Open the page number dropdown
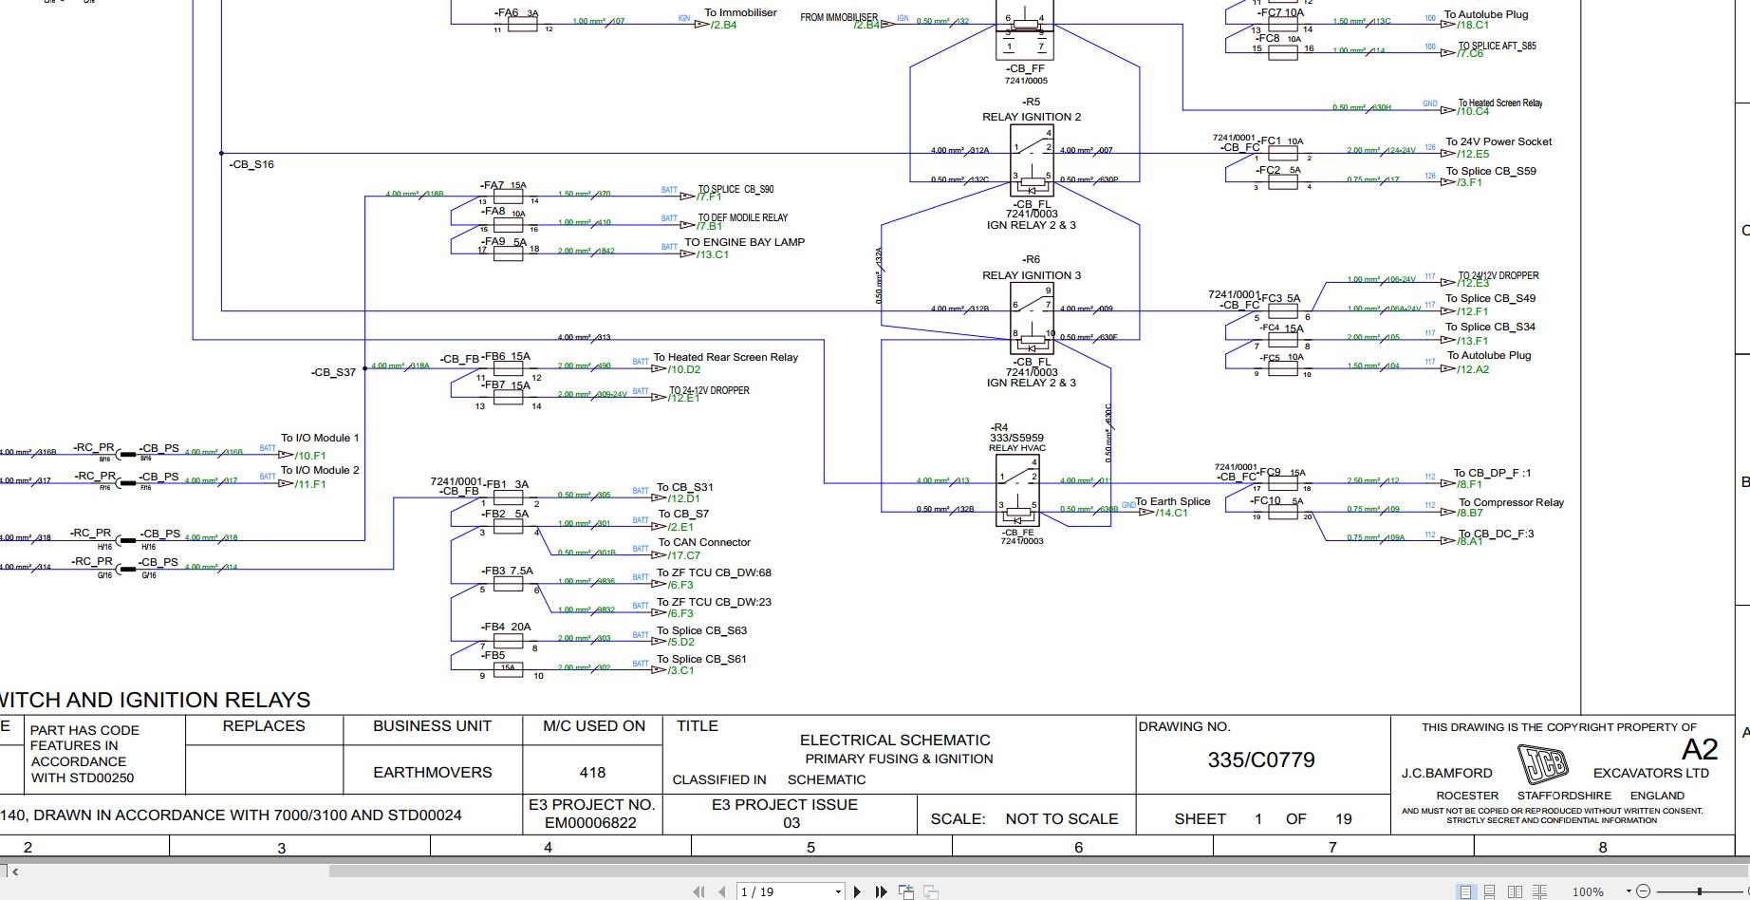The height and width of the screenshot is (900, 1750). [x=838, y=892]
